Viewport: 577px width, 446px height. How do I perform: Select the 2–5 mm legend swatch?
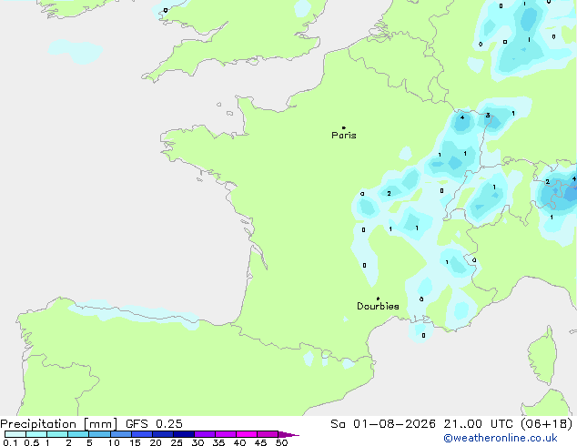click(x=78, y=434)
